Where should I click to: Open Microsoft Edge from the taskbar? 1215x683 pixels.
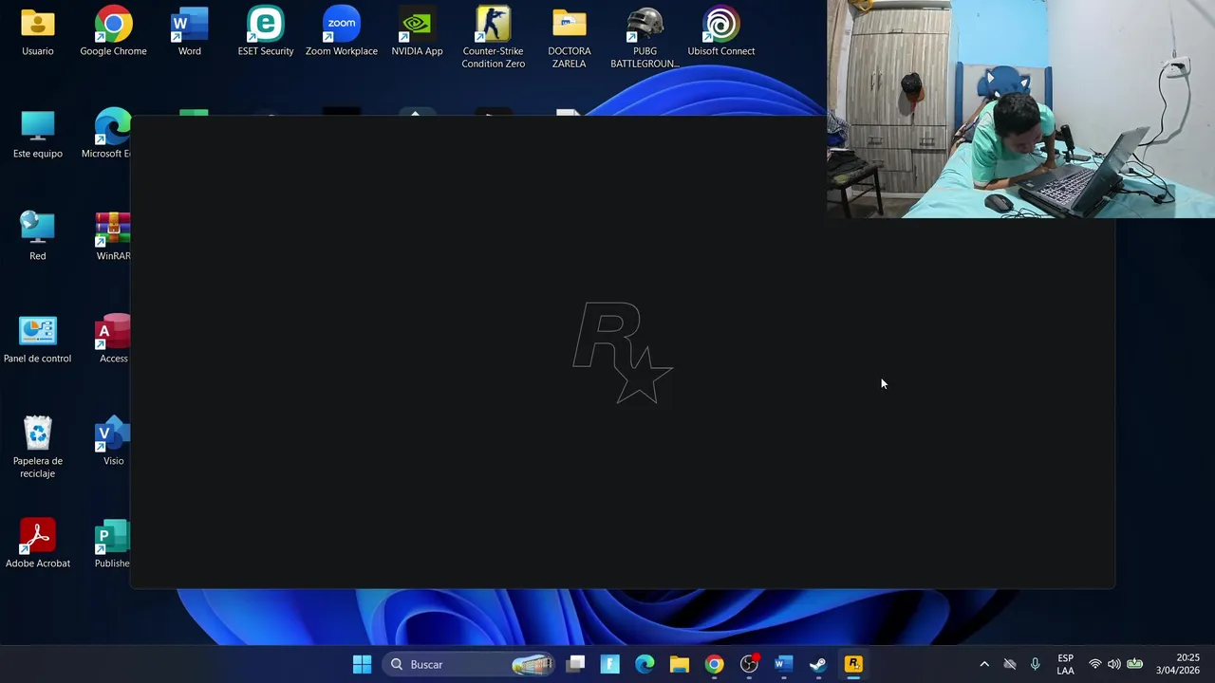(645, 664)
